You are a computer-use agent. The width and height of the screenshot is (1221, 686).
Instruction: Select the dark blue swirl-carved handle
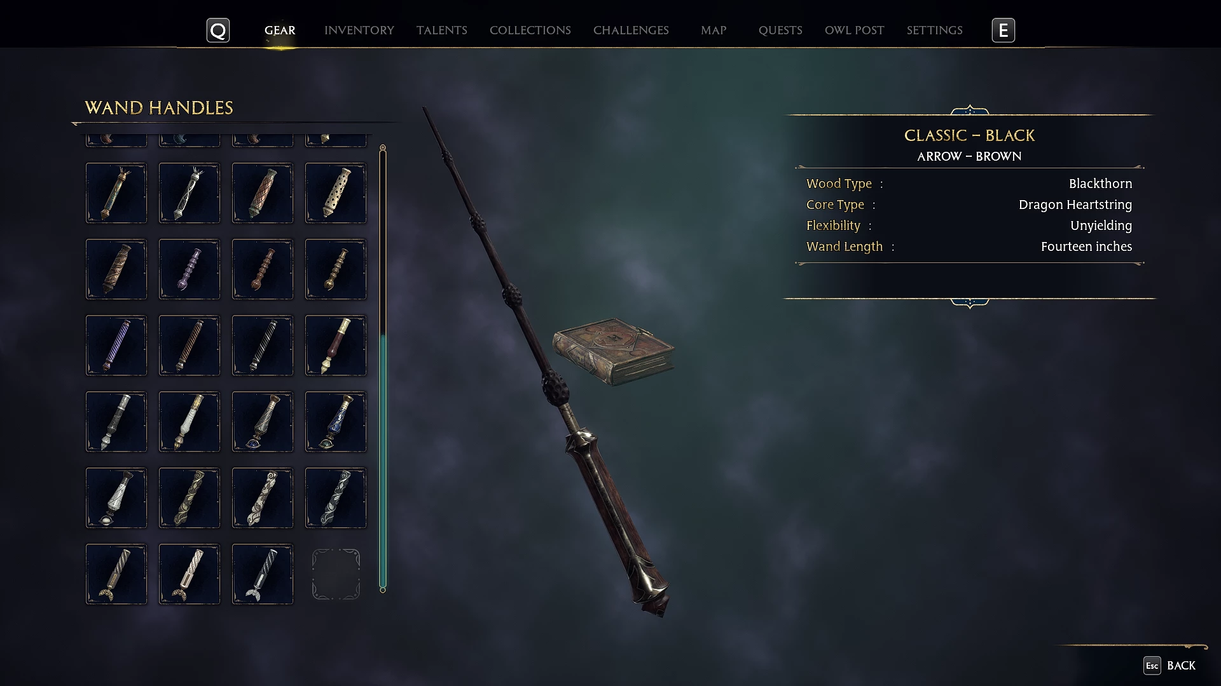click(336, 498)
